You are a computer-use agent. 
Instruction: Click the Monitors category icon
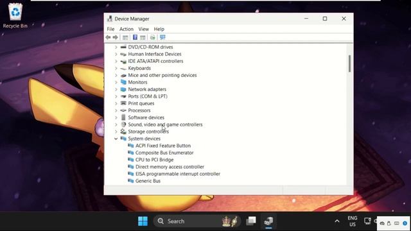click(123, 82)
